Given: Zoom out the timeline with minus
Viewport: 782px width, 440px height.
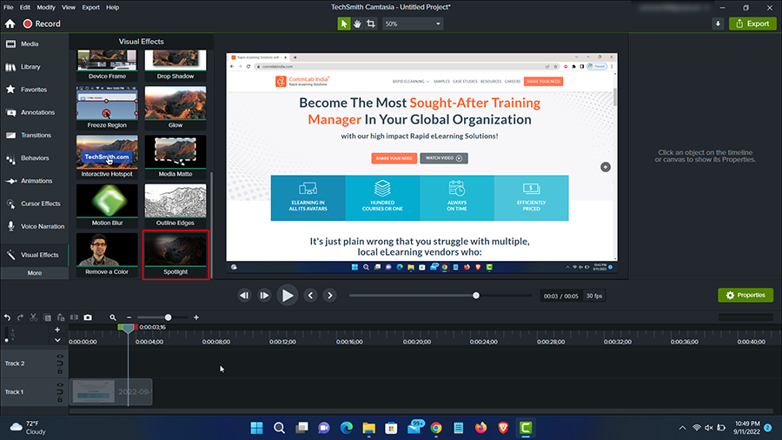Looking at the screenshot, I should coord(129,317).
